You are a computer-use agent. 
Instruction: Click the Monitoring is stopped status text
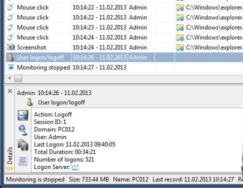point(35,179)
